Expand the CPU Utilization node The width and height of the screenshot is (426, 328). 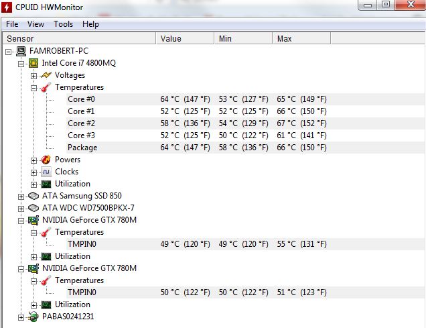[33, 184]
